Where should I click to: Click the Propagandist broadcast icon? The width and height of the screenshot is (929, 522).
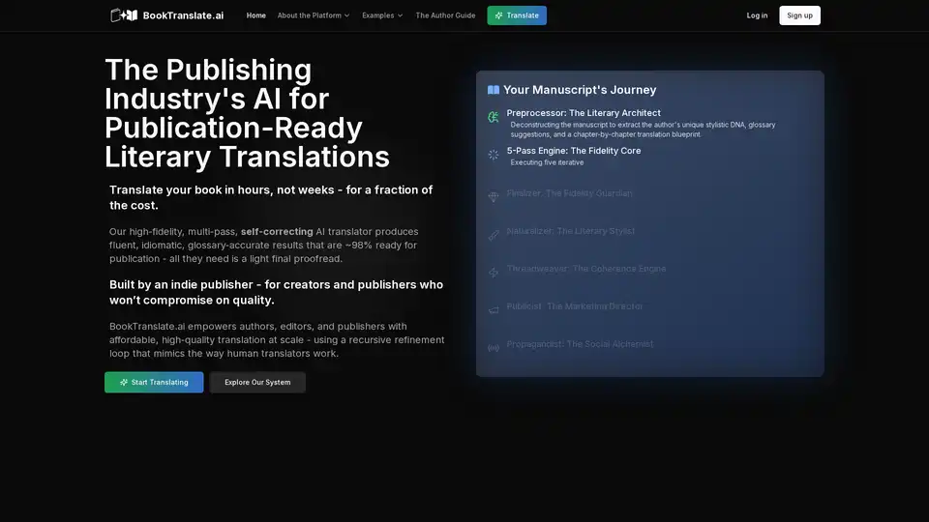point(494,348)
